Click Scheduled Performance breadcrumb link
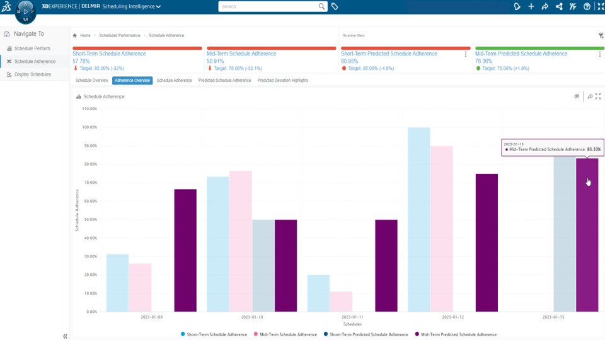Viewport: 605px width, 340px height. pos(120,35)
